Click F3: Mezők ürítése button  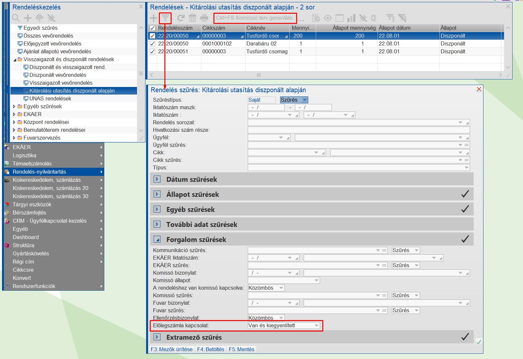point(172,349)
